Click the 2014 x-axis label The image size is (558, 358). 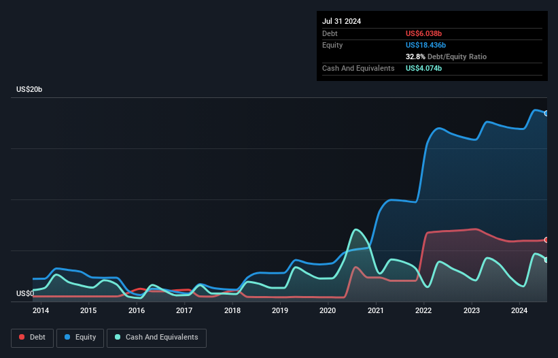pos(41,310)
